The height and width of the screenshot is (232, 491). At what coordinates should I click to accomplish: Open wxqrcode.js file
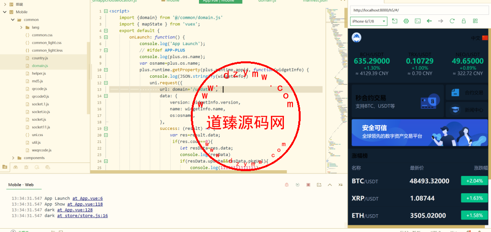click(x=41, y=151)
